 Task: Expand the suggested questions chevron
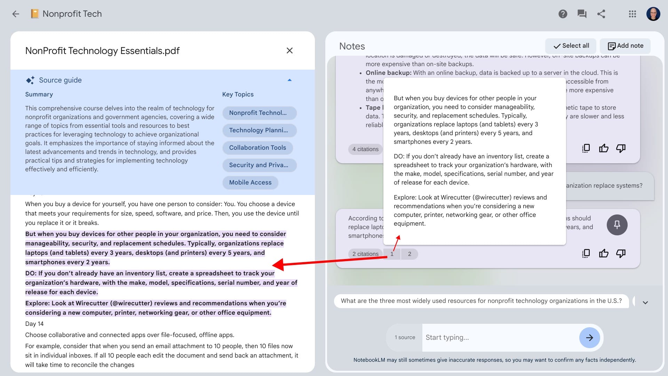[x=645, y=303]
